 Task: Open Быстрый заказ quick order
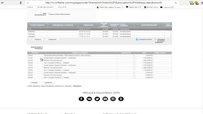tap(151, 7)
